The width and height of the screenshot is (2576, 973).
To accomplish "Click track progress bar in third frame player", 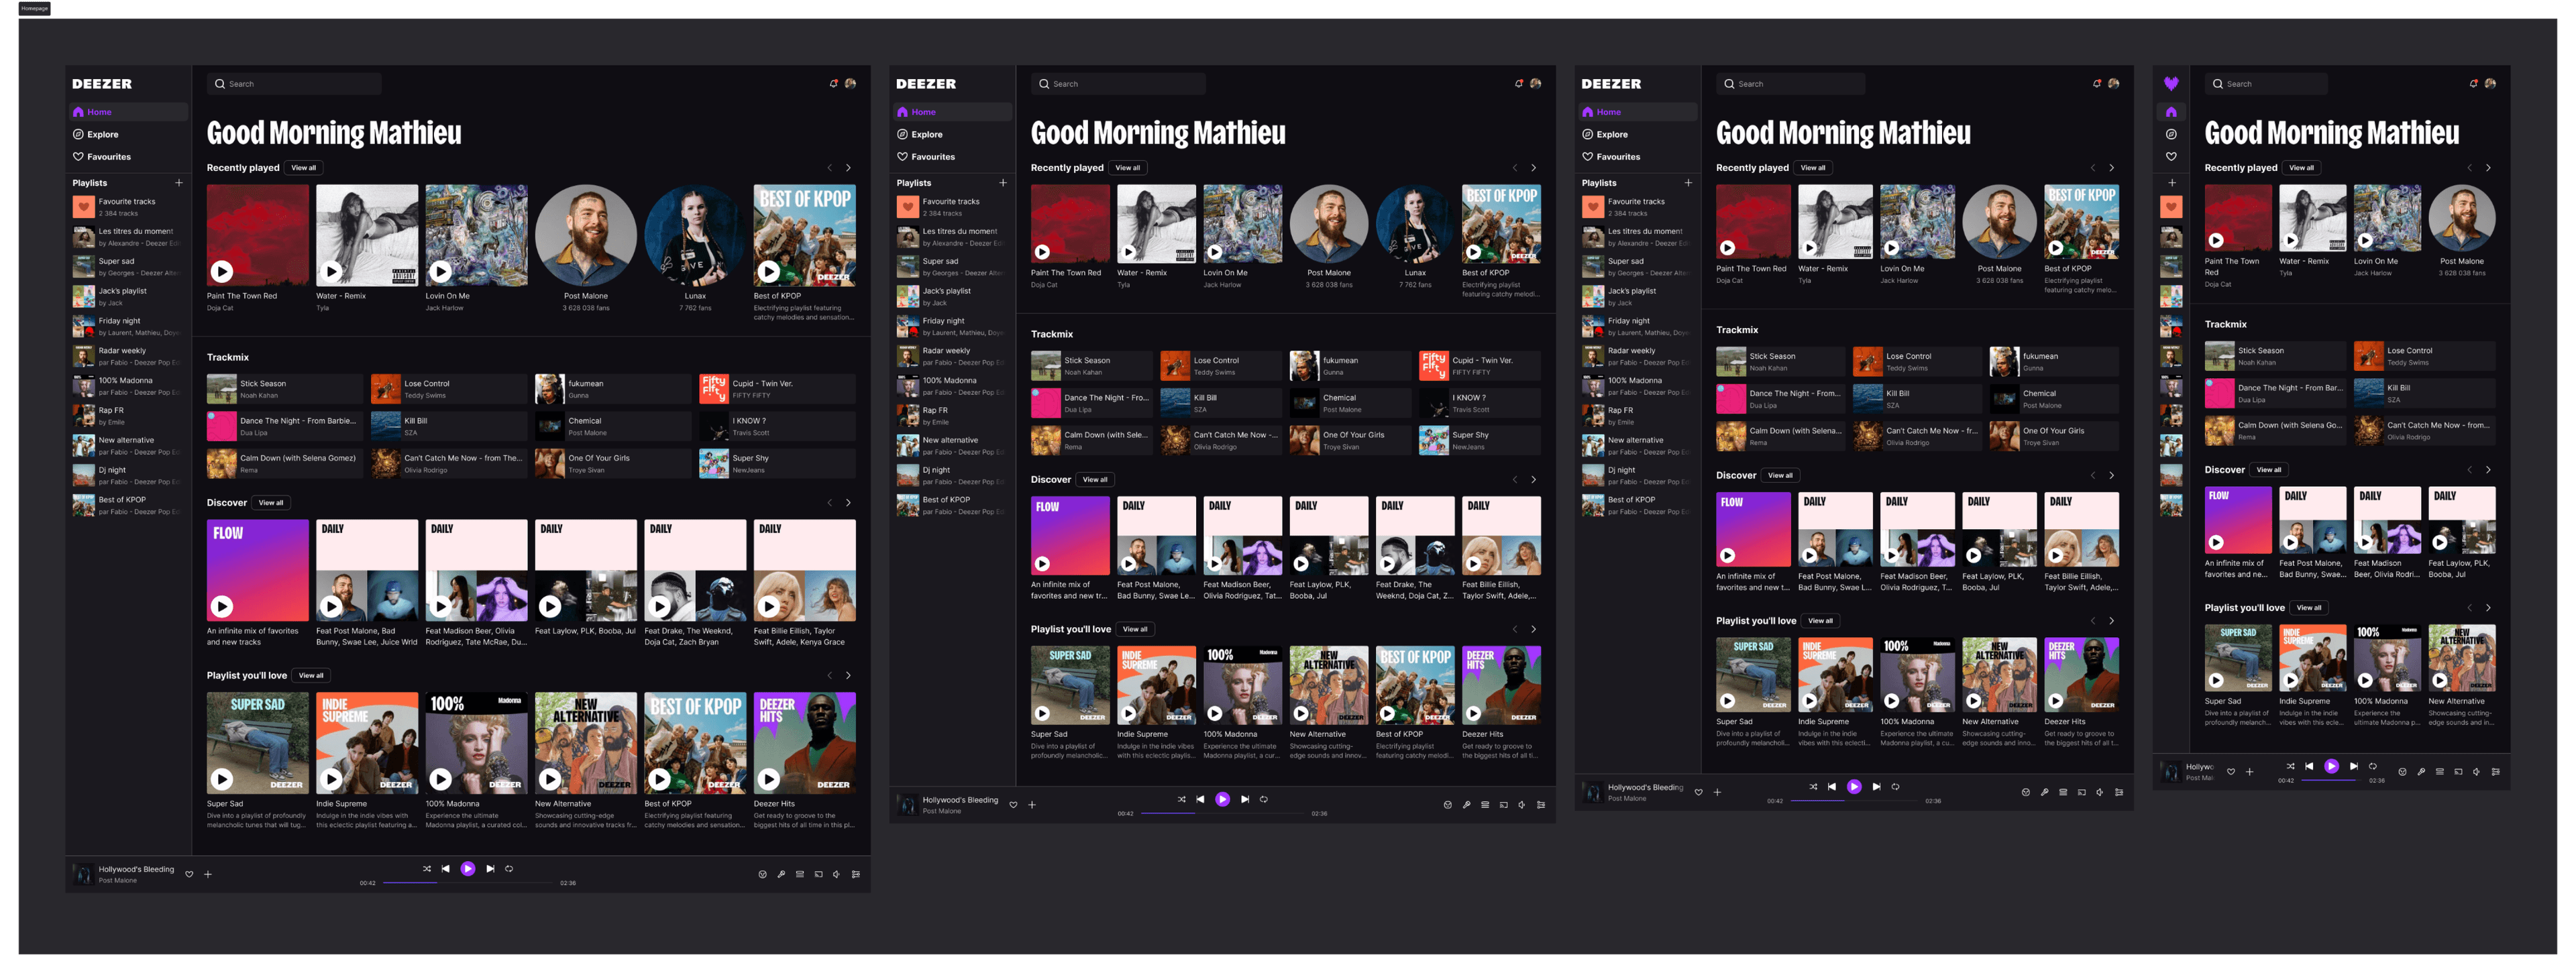I will [1854, 800].
